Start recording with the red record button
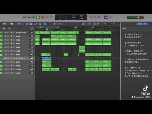The width and height of the screenshot is (152, 114). (x=43, y=17)
